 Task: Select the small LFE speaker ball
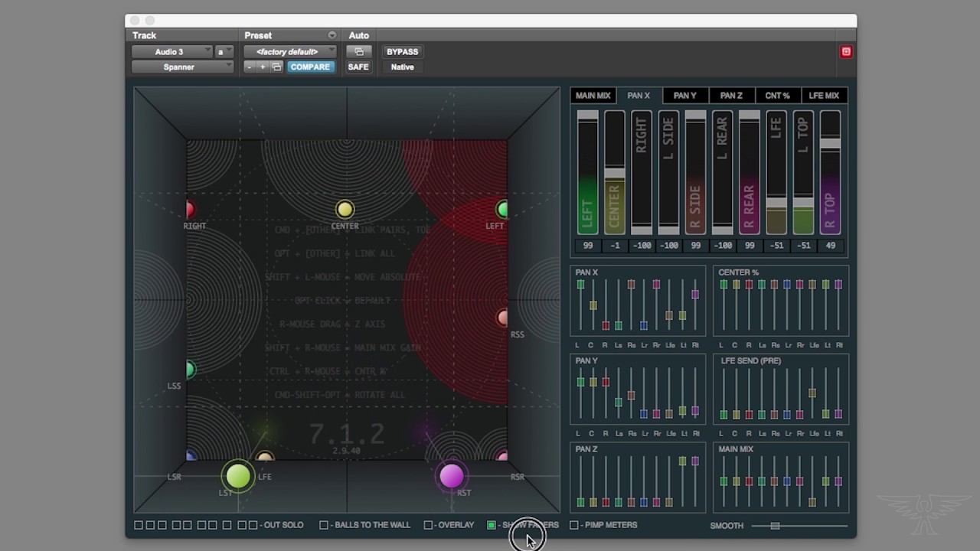tap(264, 457)
